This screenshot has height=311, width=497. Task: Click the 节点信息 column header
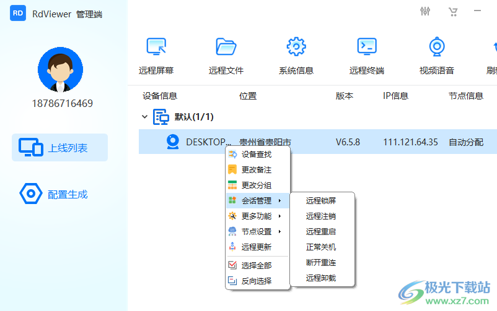click(465, 96)
